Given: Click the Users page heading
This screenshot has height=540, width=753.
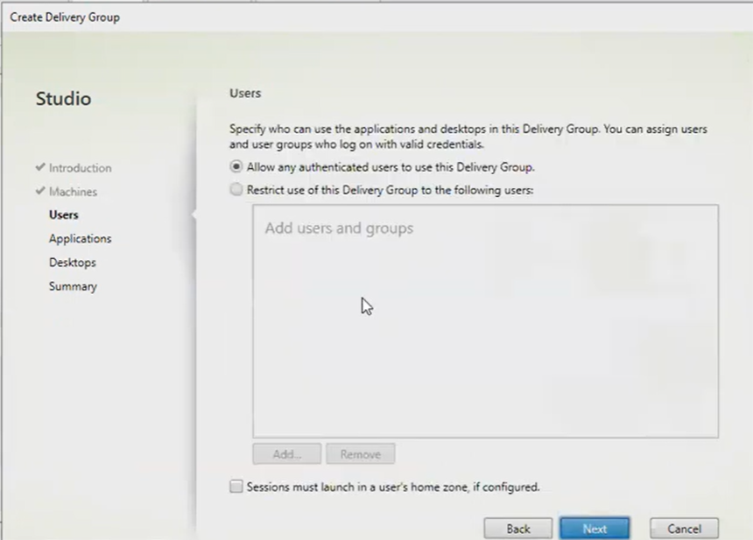Looking at the screenshot, I should (x=245, y=93).
